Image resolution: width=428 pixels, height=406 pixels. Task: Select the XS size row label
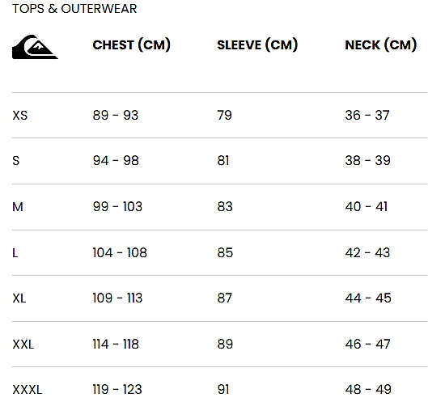click(20, 116)
